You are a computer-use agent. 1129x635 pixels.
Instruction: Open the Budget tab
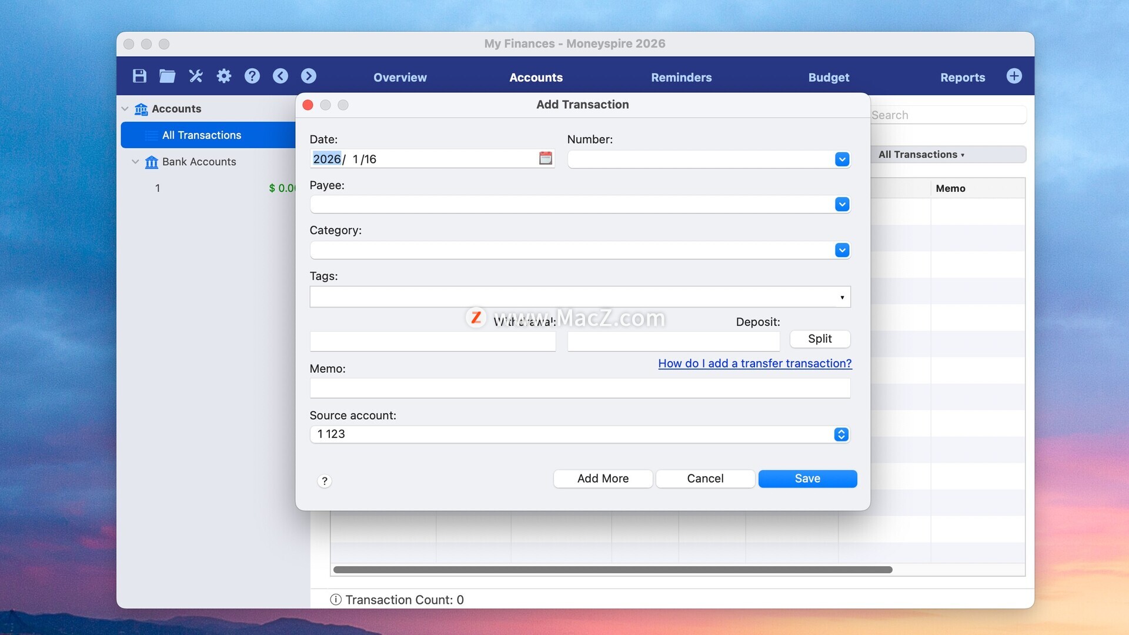(x=828, y=78)
